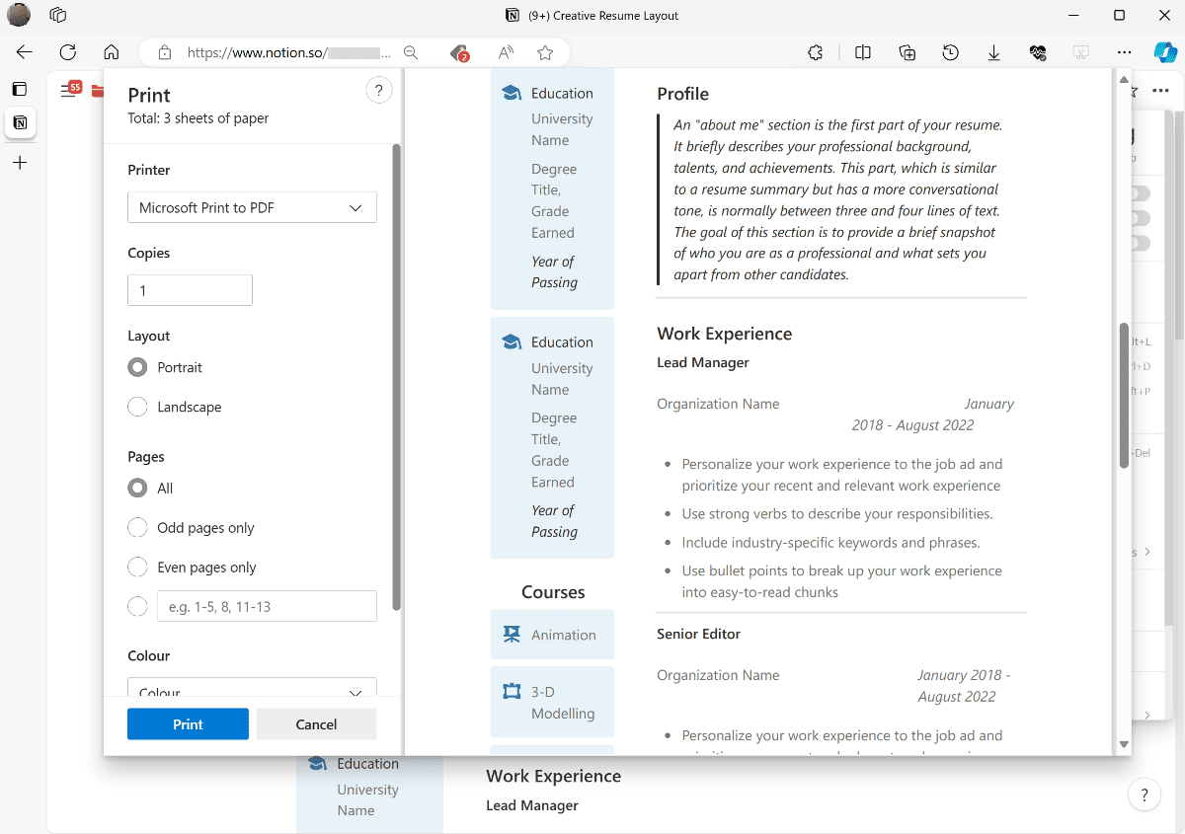The image size is (1185, 834).
Task: Select Landscape layout option
Action: (x=138, y=407)
